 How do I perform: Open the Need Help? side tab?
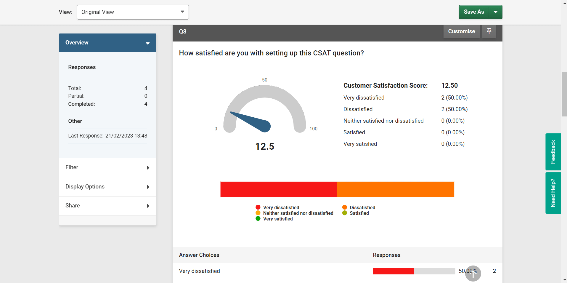pyautogui.click(x=553, y=193)
